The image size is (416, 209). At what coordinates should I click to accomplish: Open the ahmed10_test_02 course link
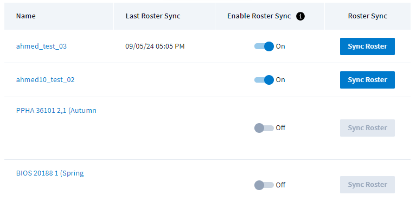coord(46,80)
